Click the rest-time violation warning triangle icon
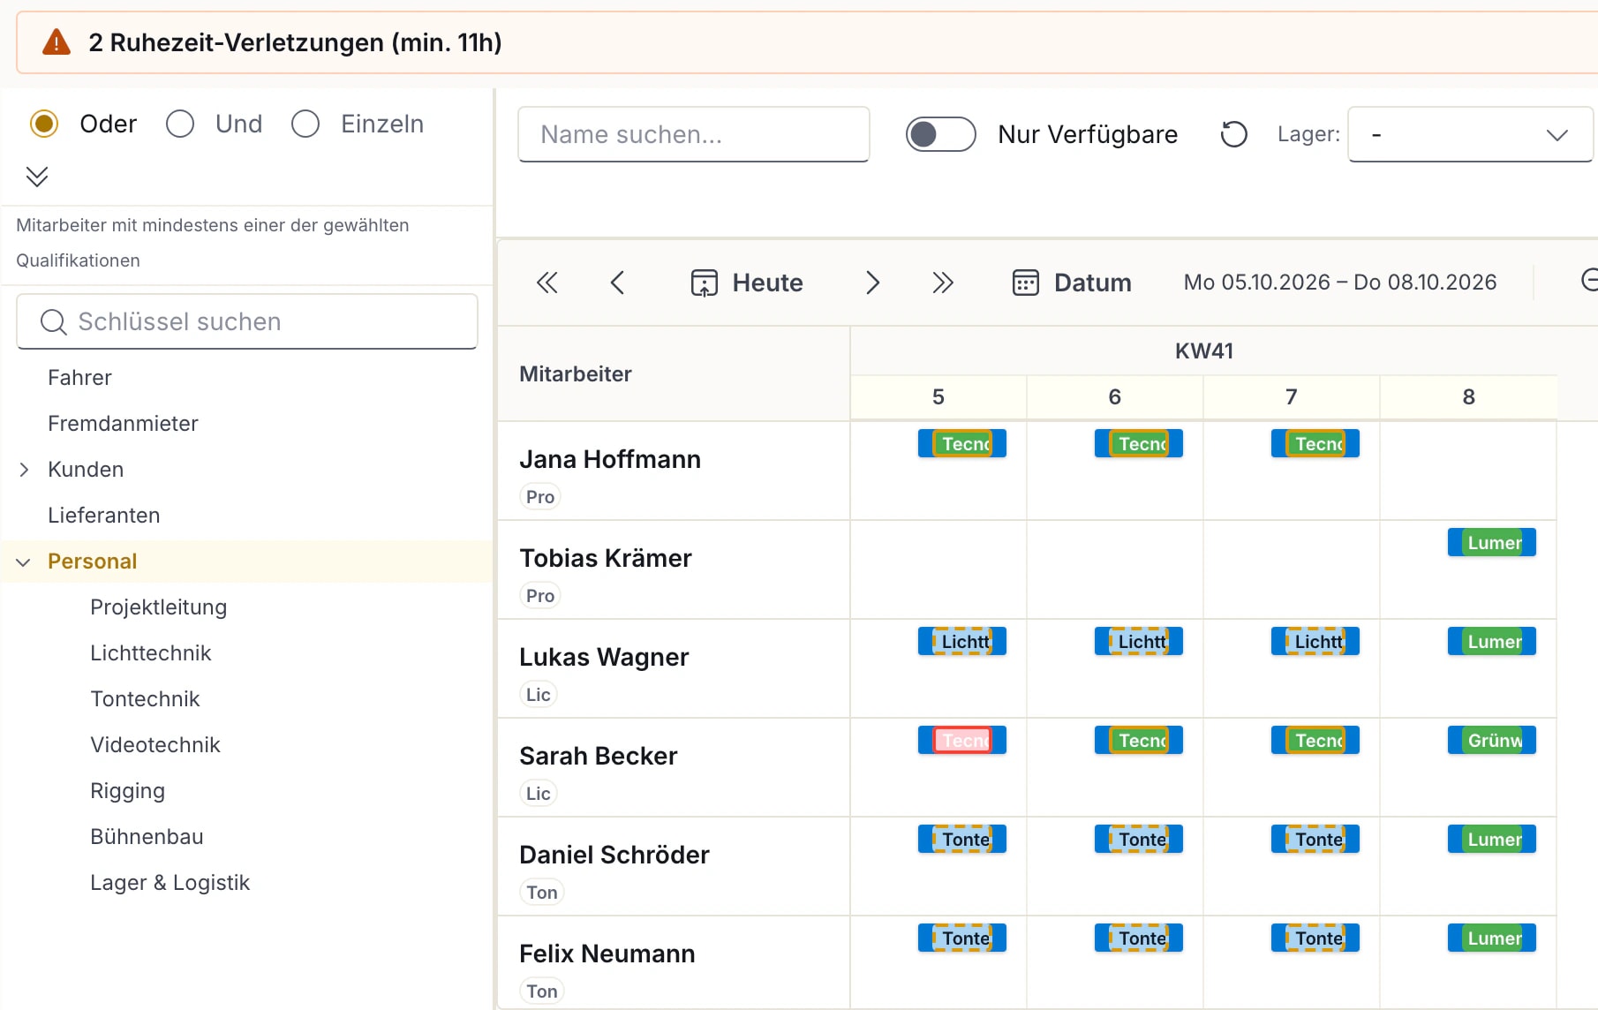 click(x=57, y=42)
